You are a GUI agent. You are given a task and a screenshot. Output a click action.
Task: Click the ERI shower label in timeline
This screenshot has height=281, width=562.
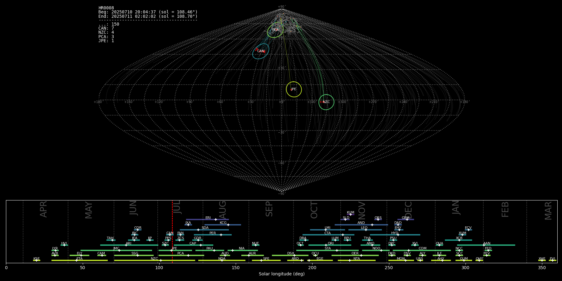(208, 218)
